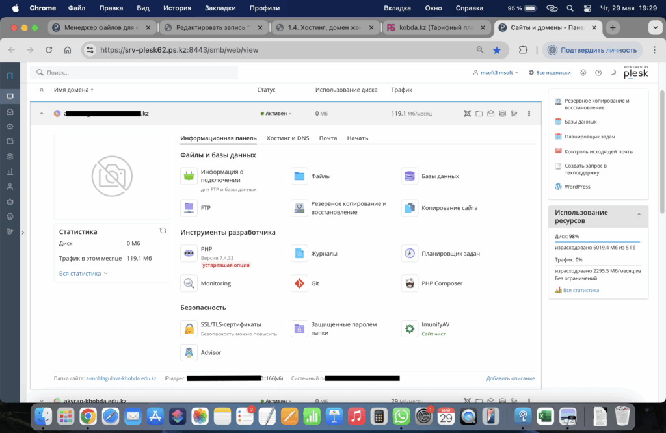Open the 'История' menu in macOS menu bar

[177, 8]
